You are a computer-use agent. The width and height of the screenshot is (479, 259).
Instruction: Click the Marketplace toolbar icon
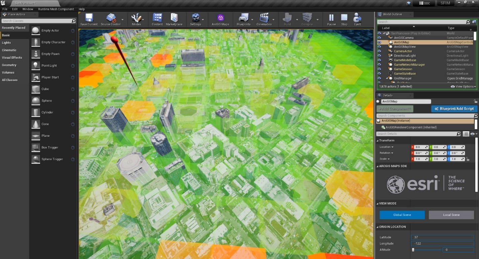point(174,19)
